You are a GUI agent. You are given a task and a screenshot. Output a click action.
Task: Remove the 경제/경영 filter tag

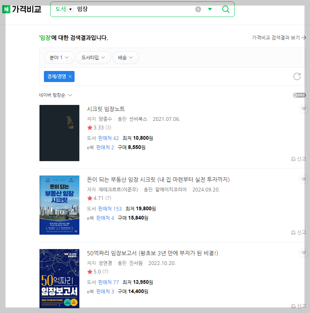pyautogui.click(x=69, y=76)
